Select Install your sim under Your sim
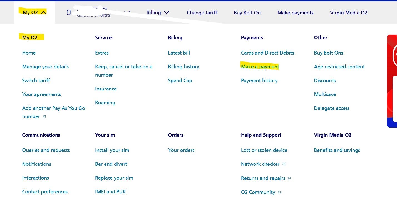The height and width of the screenshot is (202, 397). click(x=112, y=150)
